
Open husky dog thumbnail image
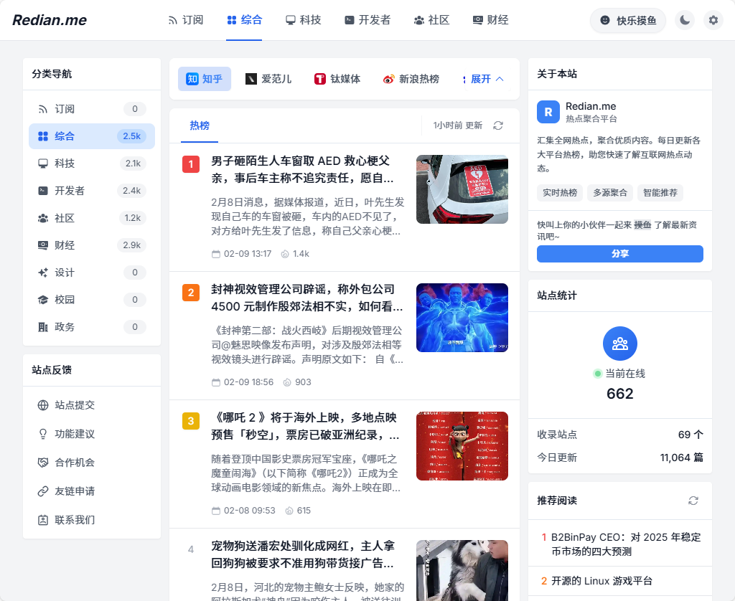462,571
